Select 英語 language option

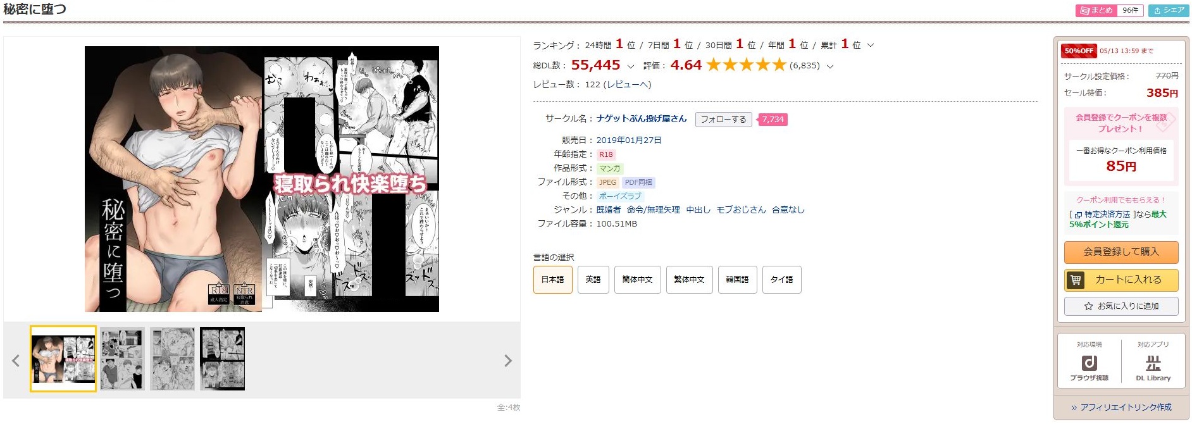tap(593, 280)
